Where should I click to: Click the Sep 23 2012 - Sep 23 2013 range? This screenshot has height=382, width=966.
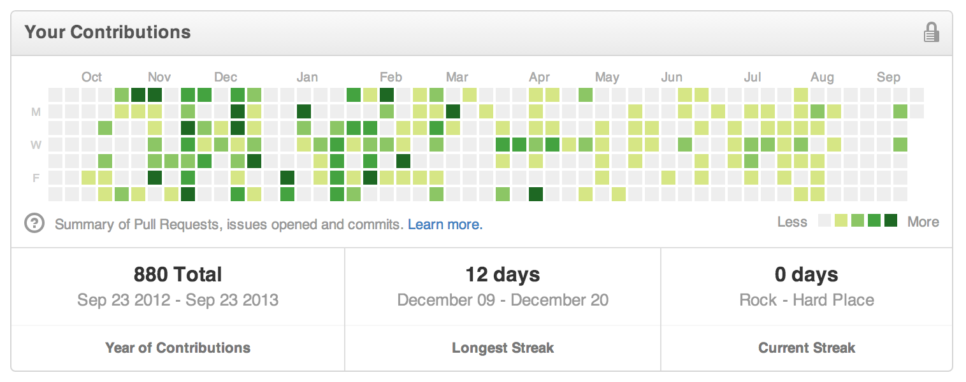(x=178, y=300)
